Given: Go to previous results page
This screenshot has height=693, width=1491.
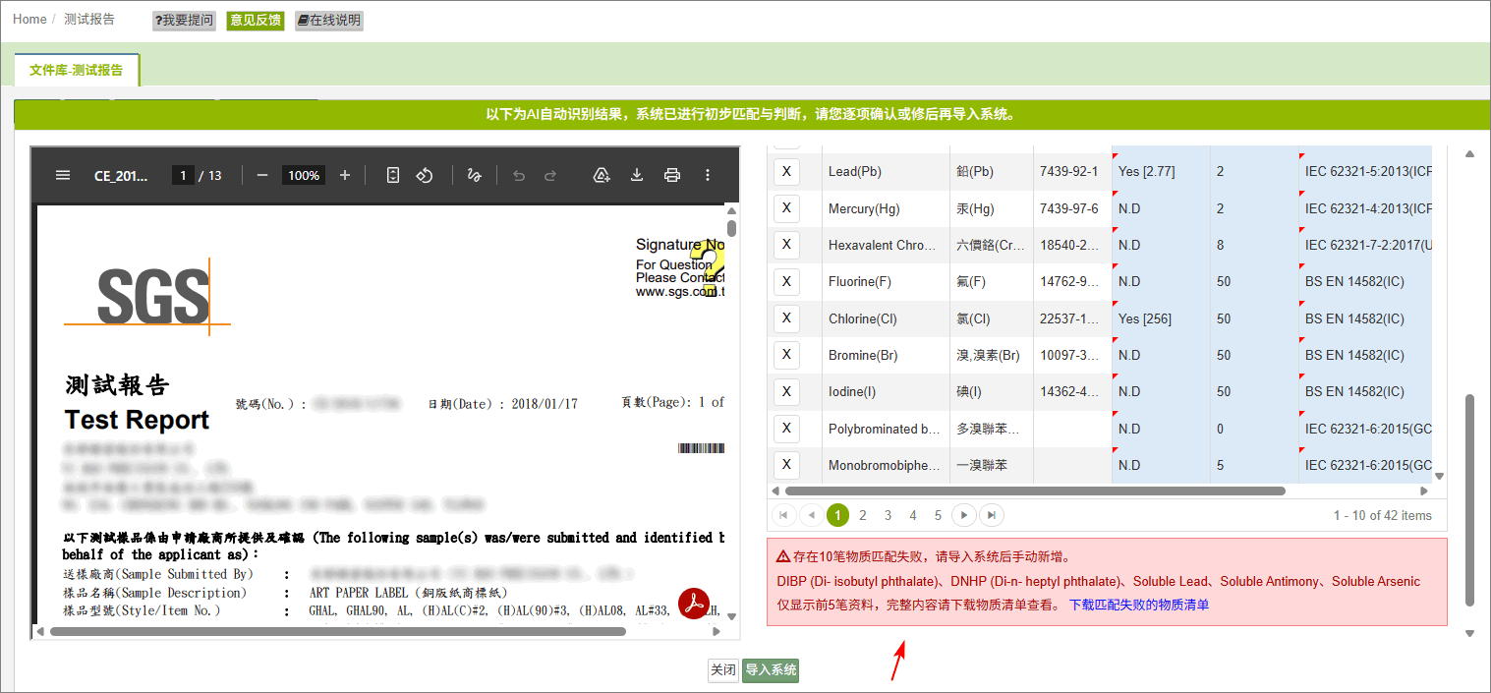Looking at the screenshot, I should [812, 515].
